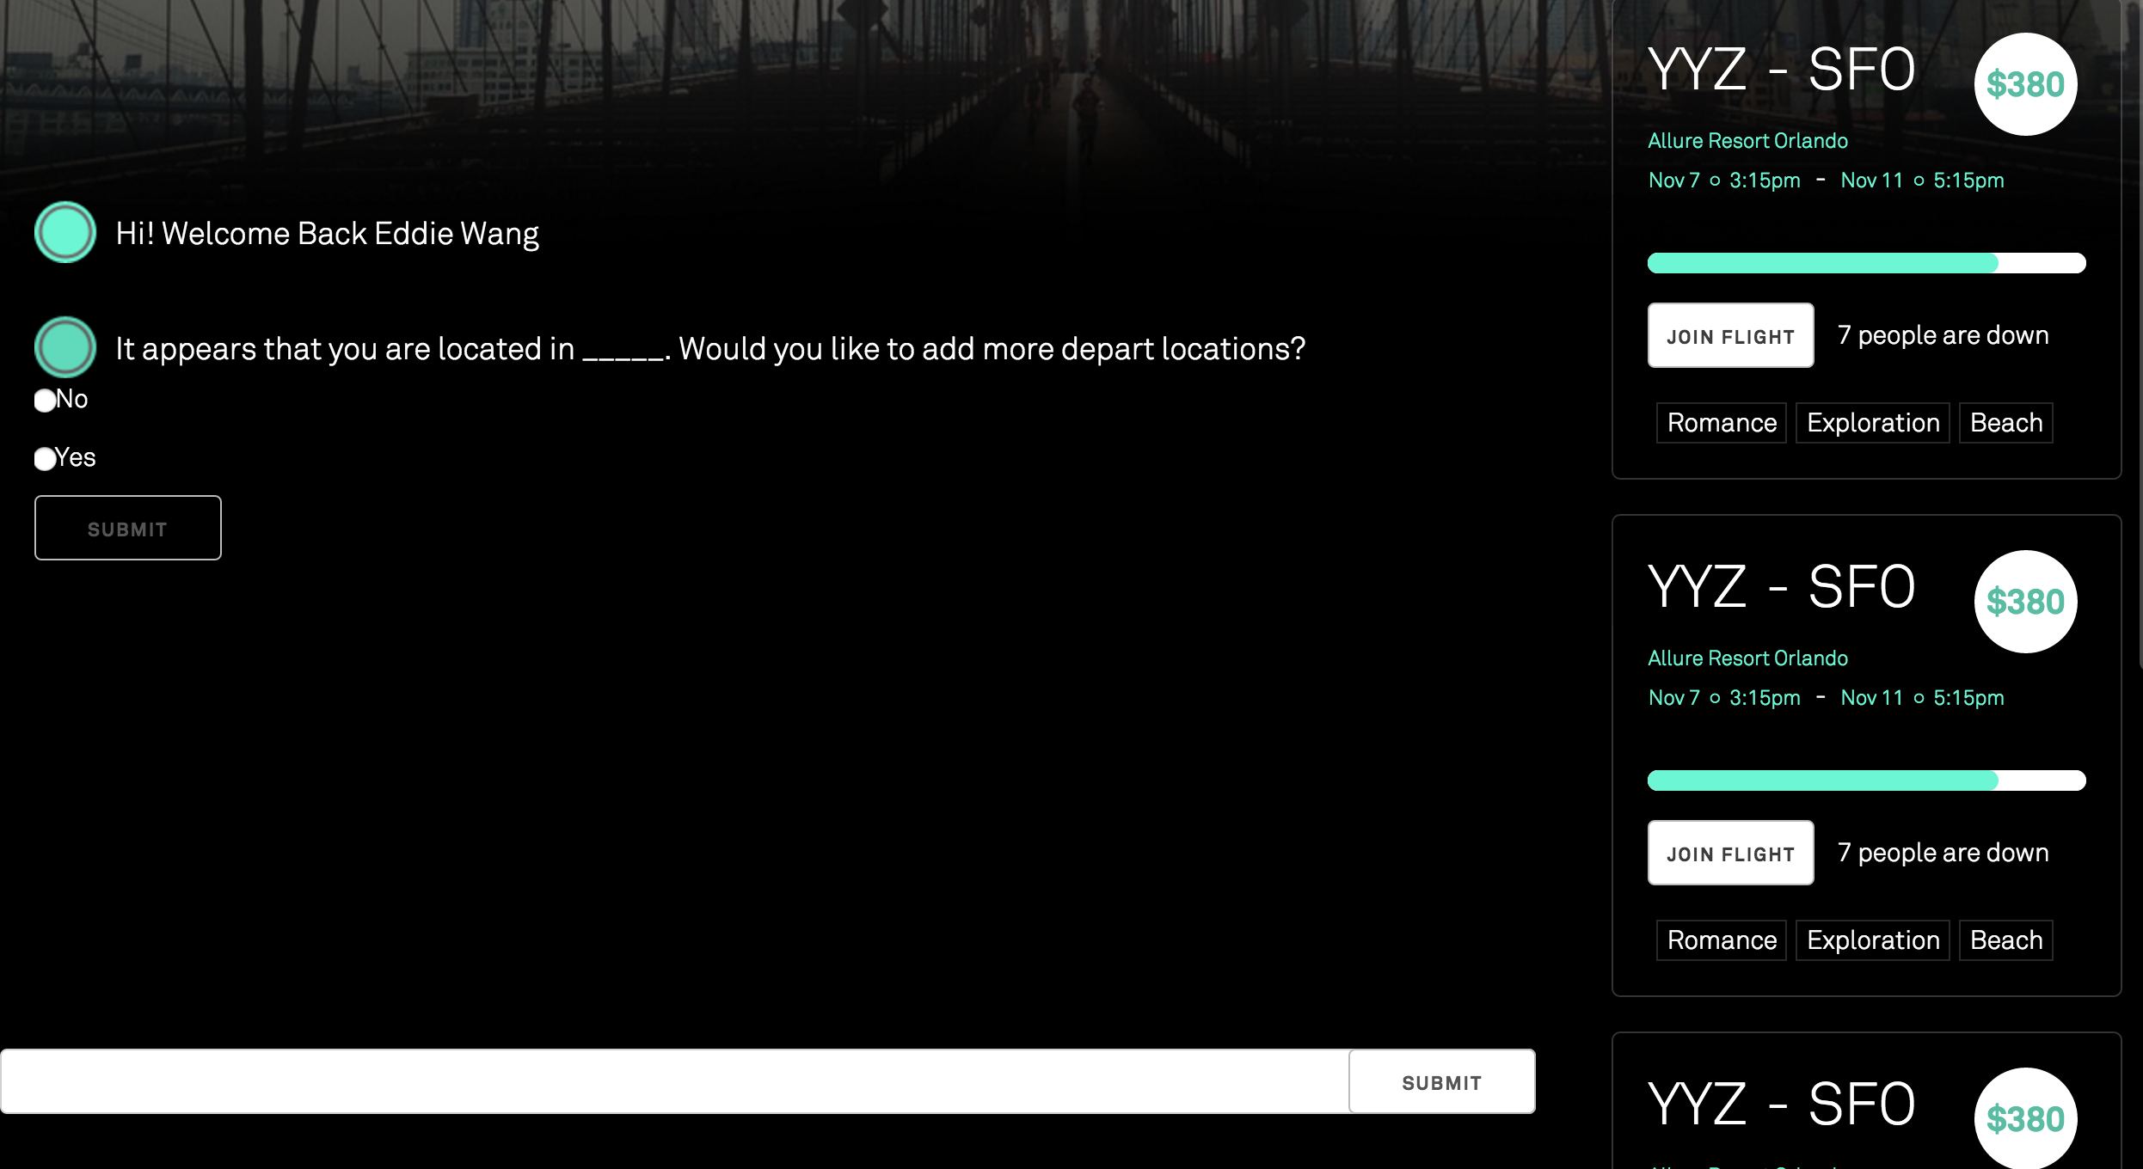Click the chat bot avatar beside welcome message
This screenshot has height=1169, width=2143.
(64, 231)
